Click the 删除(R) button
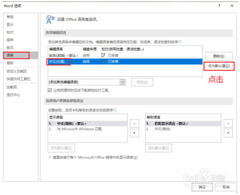 coord(219,56)
